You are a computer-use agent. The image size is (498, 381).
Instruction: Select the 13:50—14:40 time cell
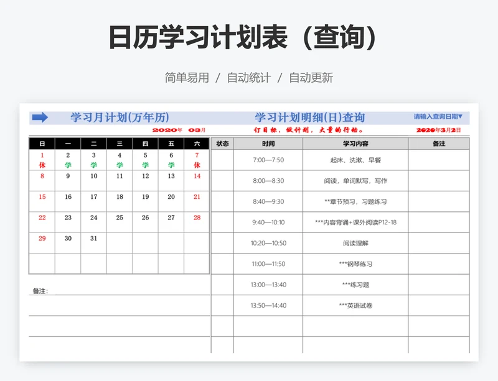(268, 306)
